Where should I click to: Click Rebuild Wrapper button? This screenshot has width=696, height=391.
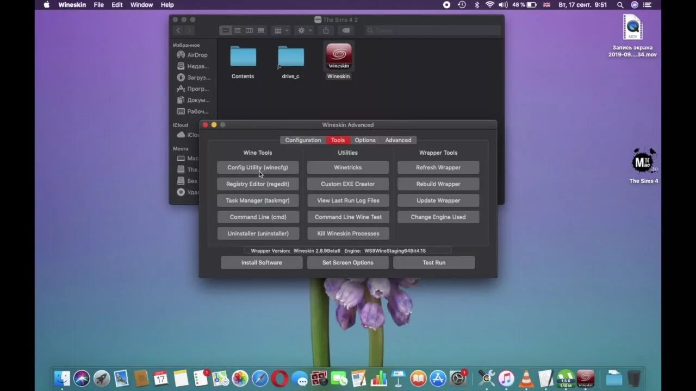(x=438, y=184)
